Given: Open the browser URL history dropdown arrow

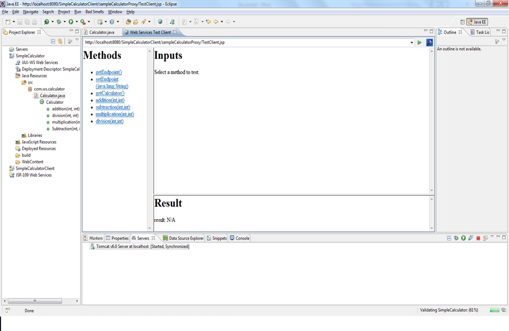Looking at the screenshot, I should point(411,42).
